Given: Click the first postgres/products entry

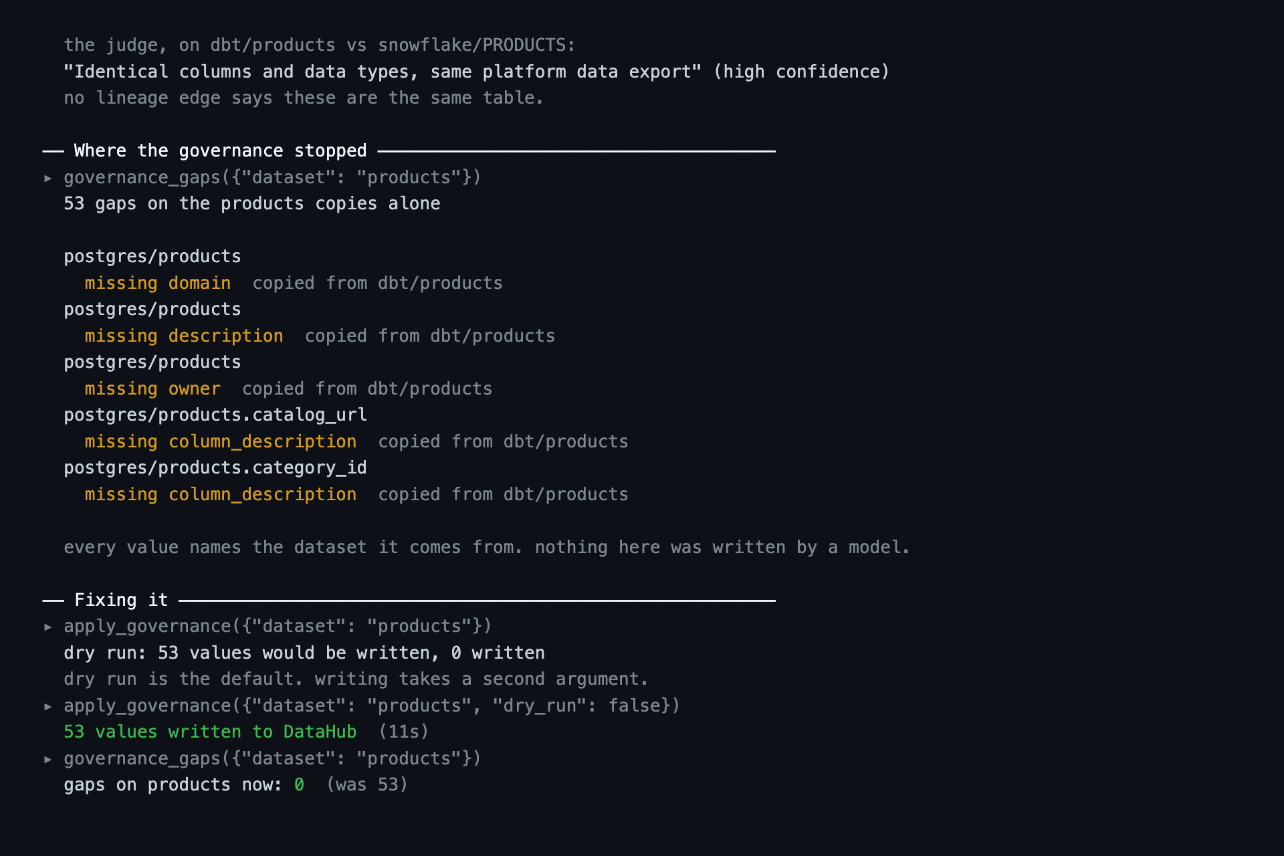Looking at the screenshot, I should coord(152,256).
